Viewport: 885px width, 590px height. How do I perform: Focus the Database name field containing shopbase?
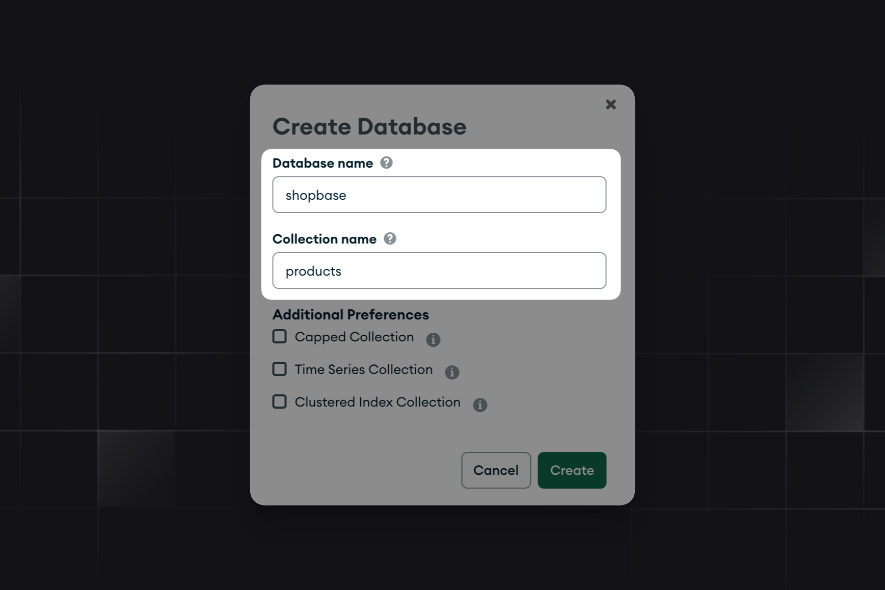click(x=439, y=195)
